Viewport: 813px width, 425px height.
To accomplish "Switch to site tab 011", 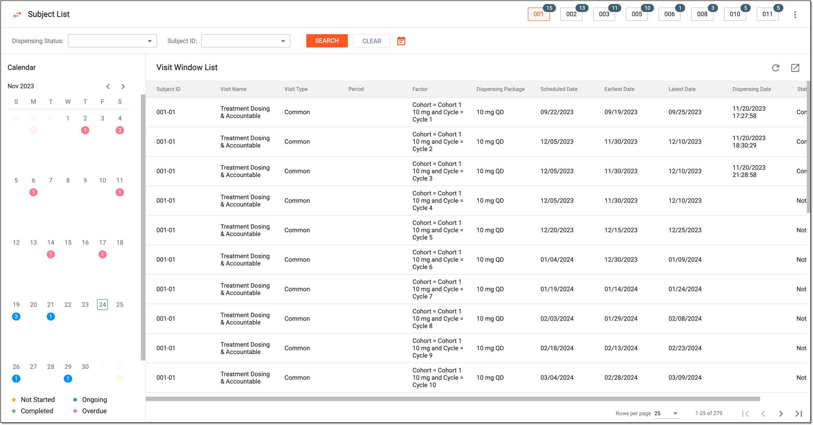I will coord(767,14).
